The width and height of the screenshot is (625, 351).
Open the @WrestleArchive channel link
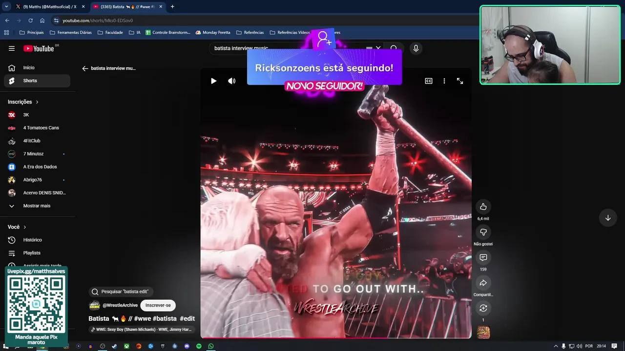tap(120, 305)
